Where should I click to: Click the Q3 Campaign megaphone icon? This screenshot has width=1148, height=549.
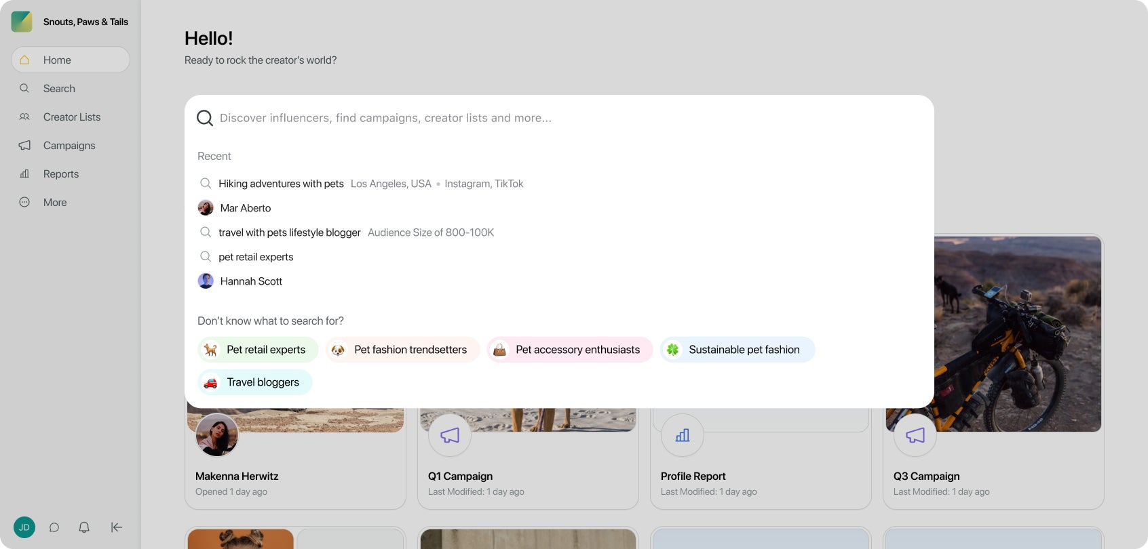click(915, 435)
